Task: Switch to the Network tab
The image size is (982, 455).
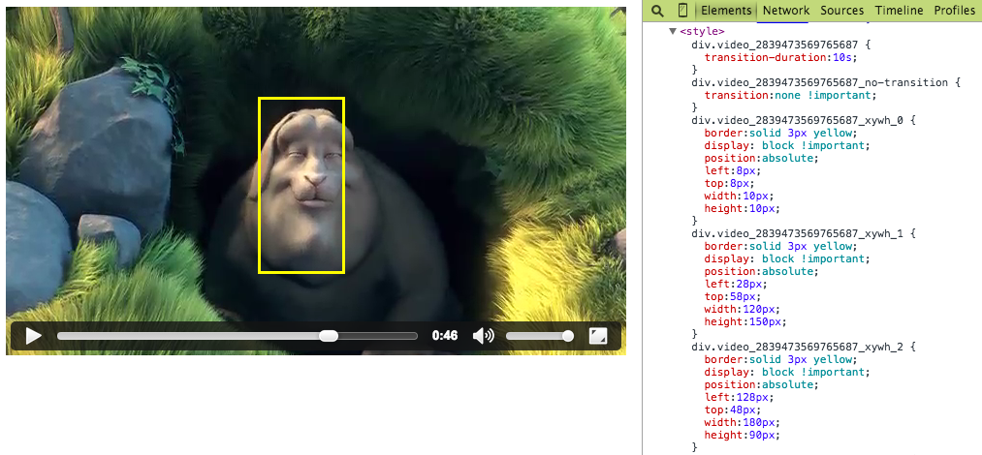Action: 786,10
